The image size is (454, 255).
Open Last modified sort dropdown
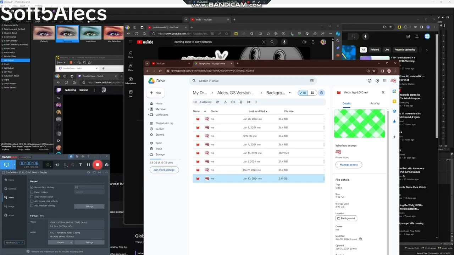tap(258, 111)
